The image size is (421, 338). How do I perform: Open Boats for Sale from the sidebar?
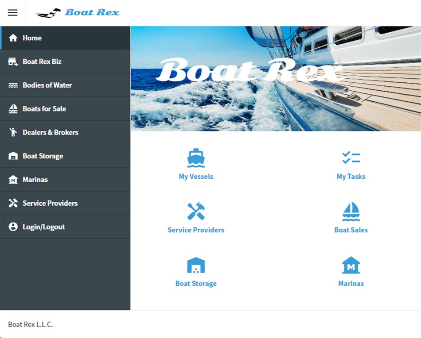[x=44, y=108]
